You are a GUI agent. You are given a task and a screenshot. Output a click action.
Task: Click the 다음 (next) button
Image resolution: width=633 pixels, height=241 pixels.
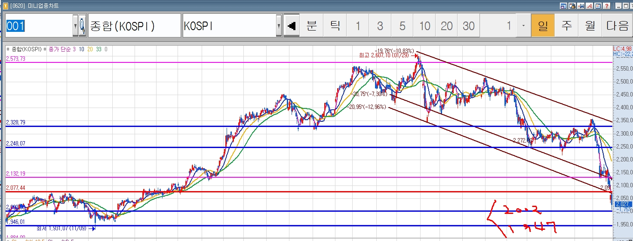click(618, 26)
